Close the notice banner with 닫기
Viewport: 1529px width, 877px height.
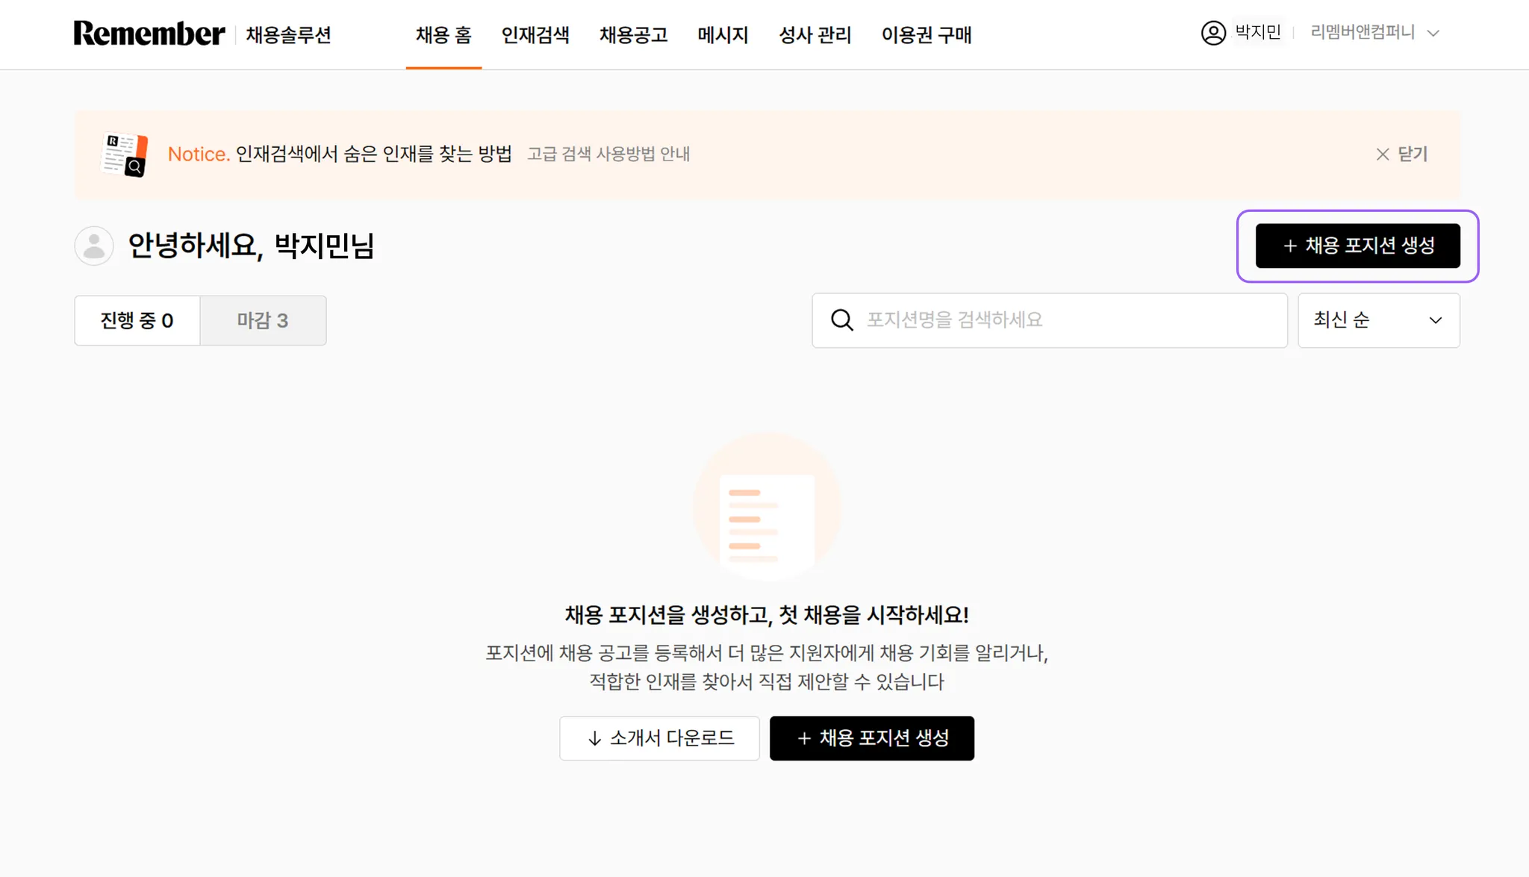[x=1401, y=154]
